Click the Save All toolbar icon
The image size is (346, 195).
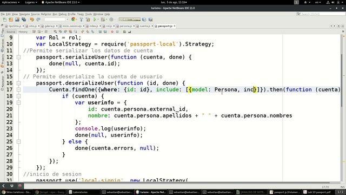tap(24, 19)
